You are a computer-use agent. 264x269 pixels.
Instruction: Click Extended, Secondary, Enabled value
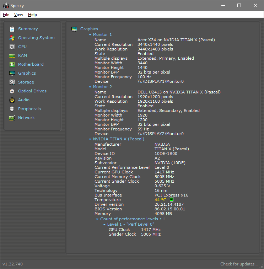coord(168,111)
